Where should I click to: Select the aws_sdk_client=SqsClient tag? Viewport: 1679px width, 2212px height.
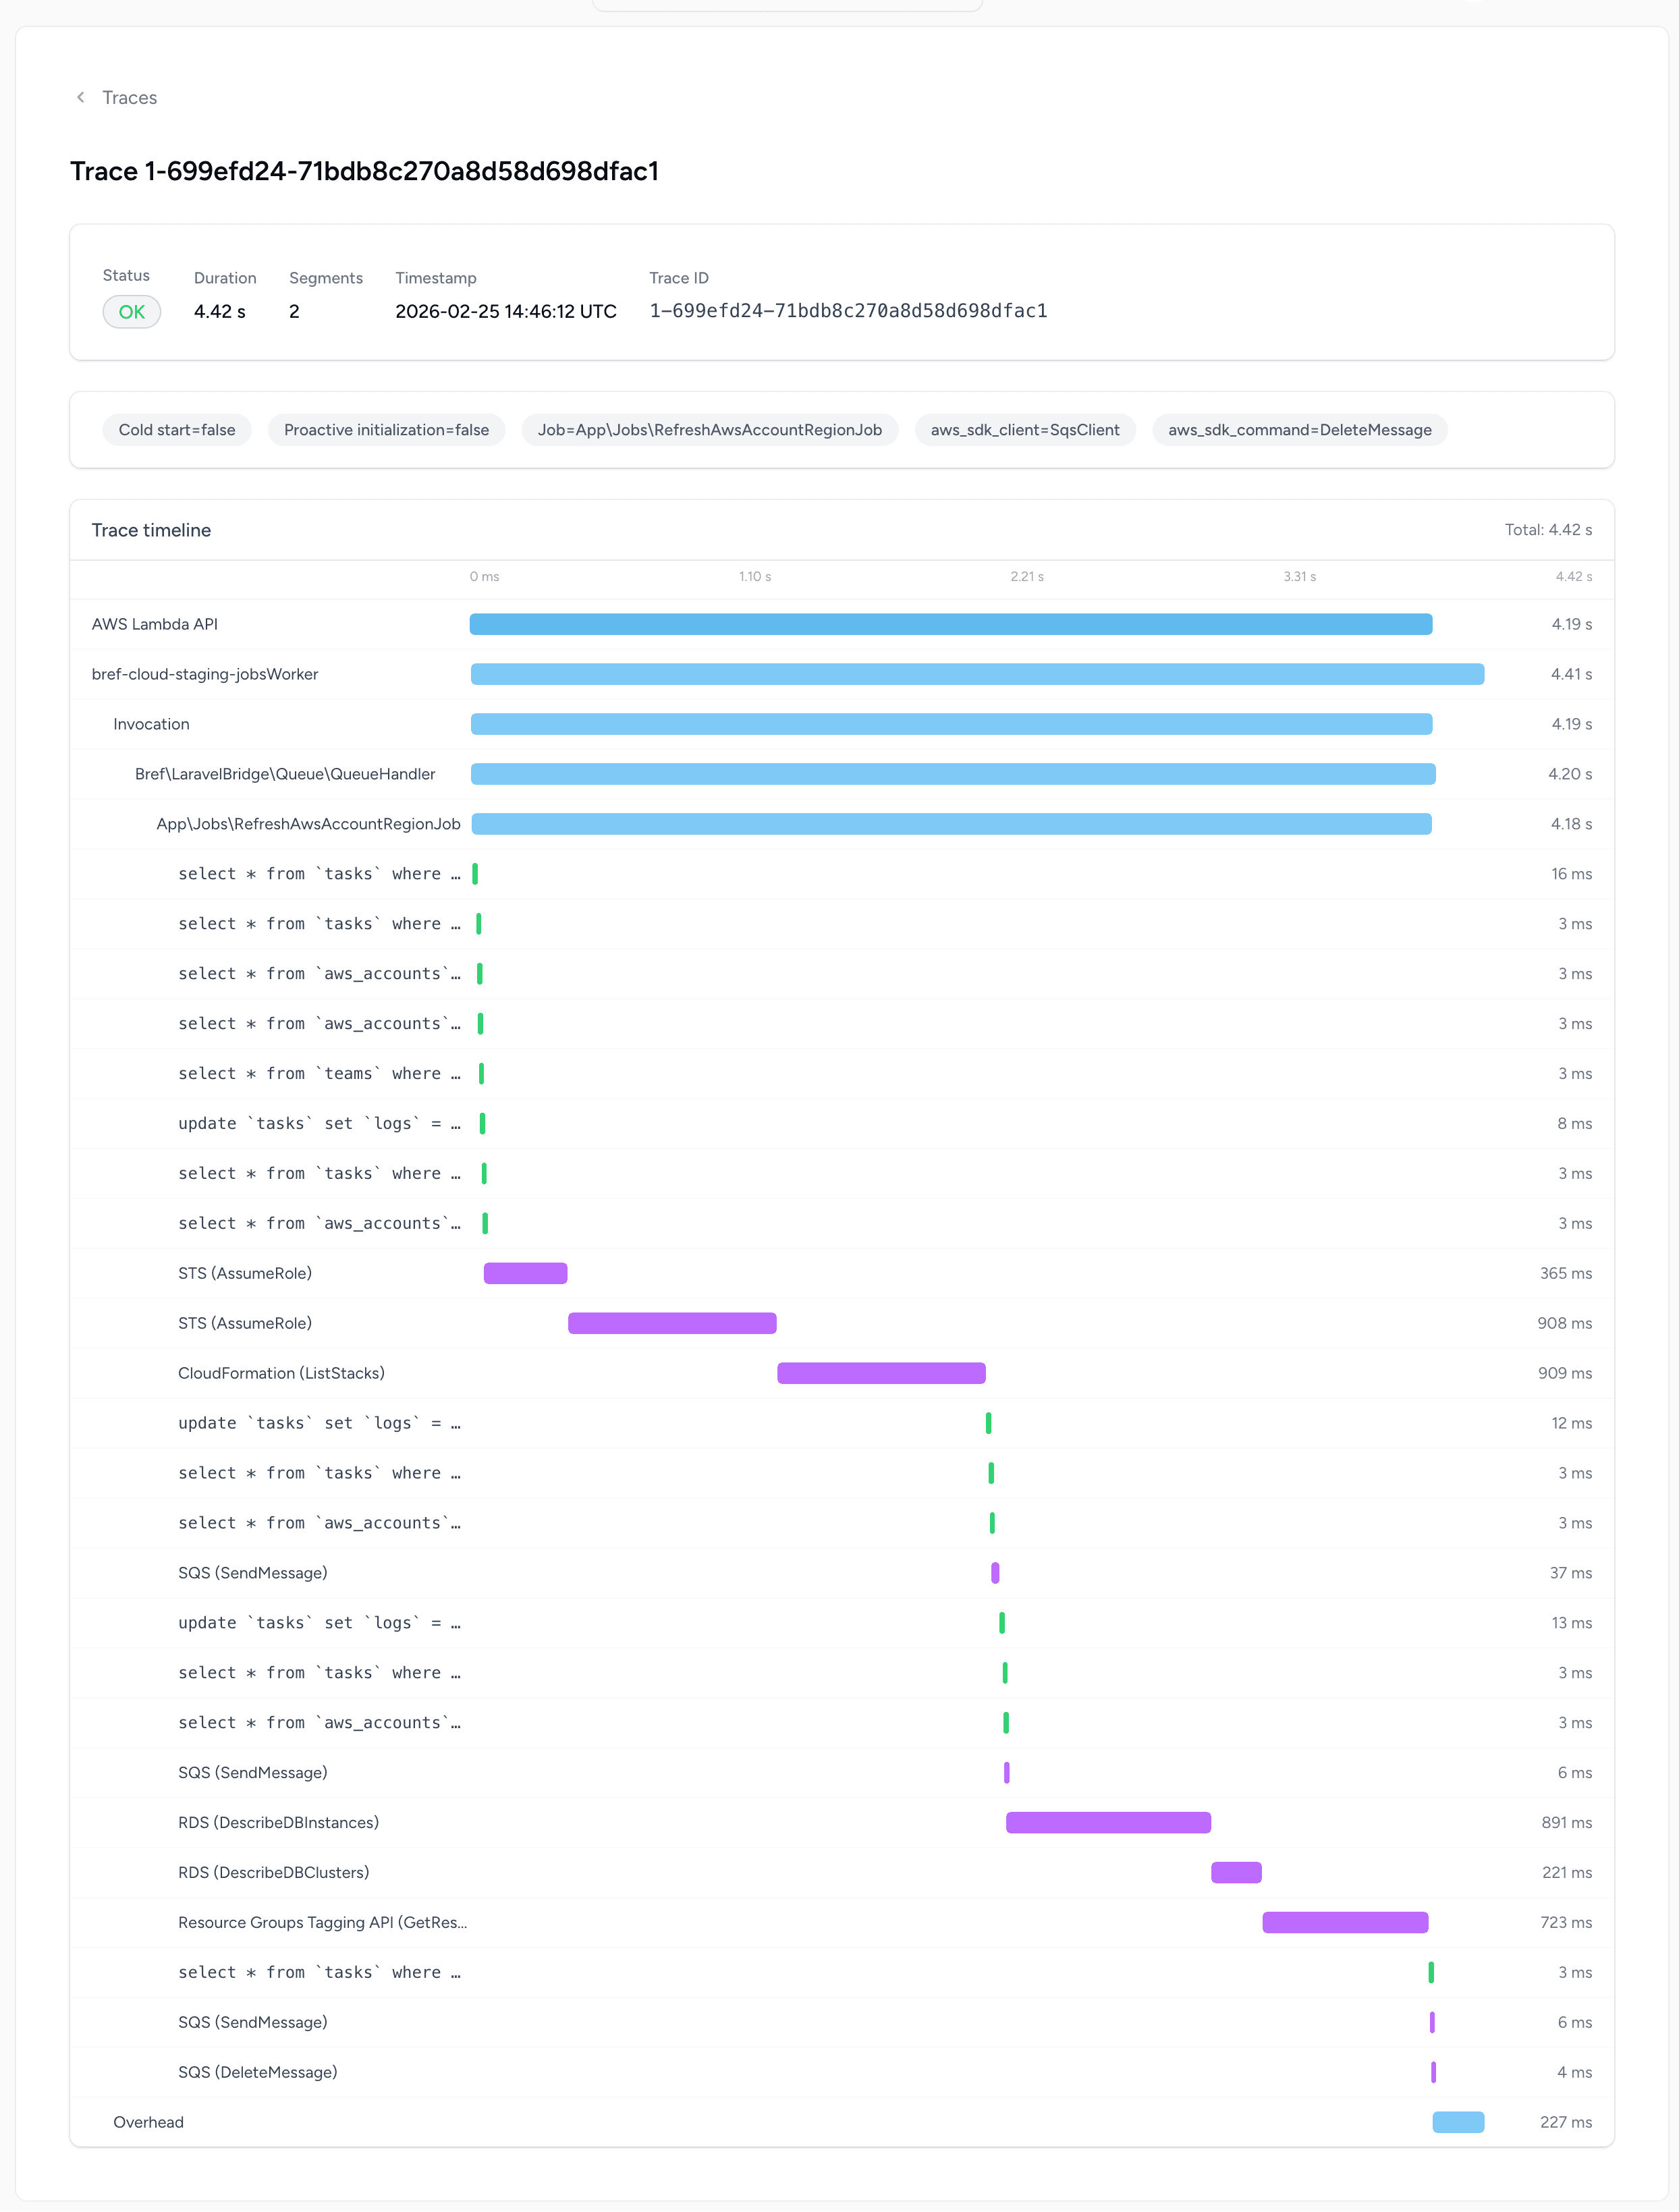pyautogui.click(x=1025, y=430)
